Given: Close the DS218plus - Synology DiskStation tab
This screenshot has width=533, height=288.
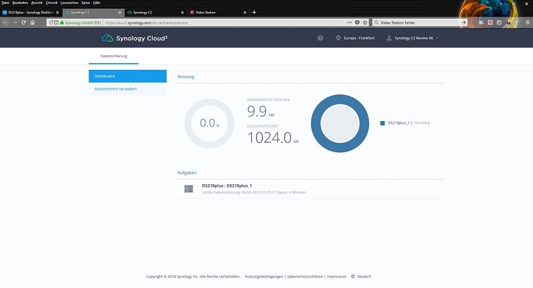Looking at the screenshot, I should pyautogui.click(x=57, y=13).
